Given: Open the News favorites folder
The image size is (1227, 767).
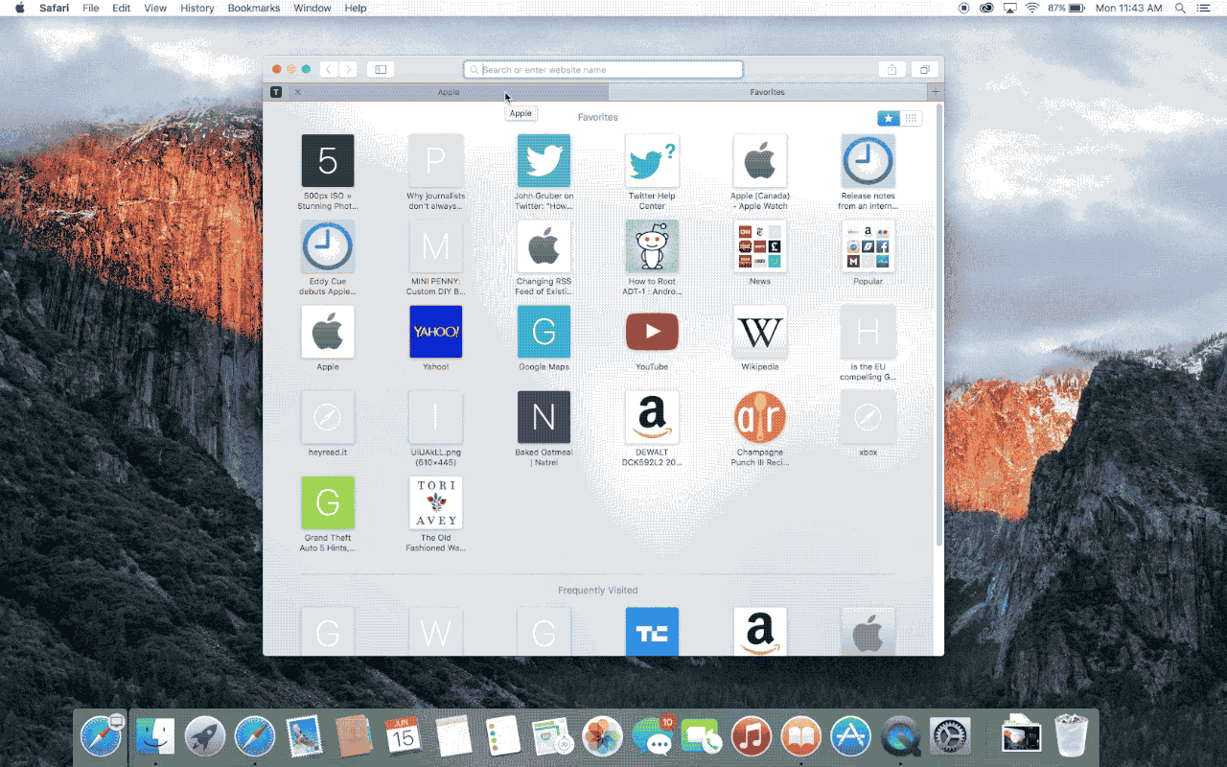Looking at the screenshot, I should click(x=760, y=246).
